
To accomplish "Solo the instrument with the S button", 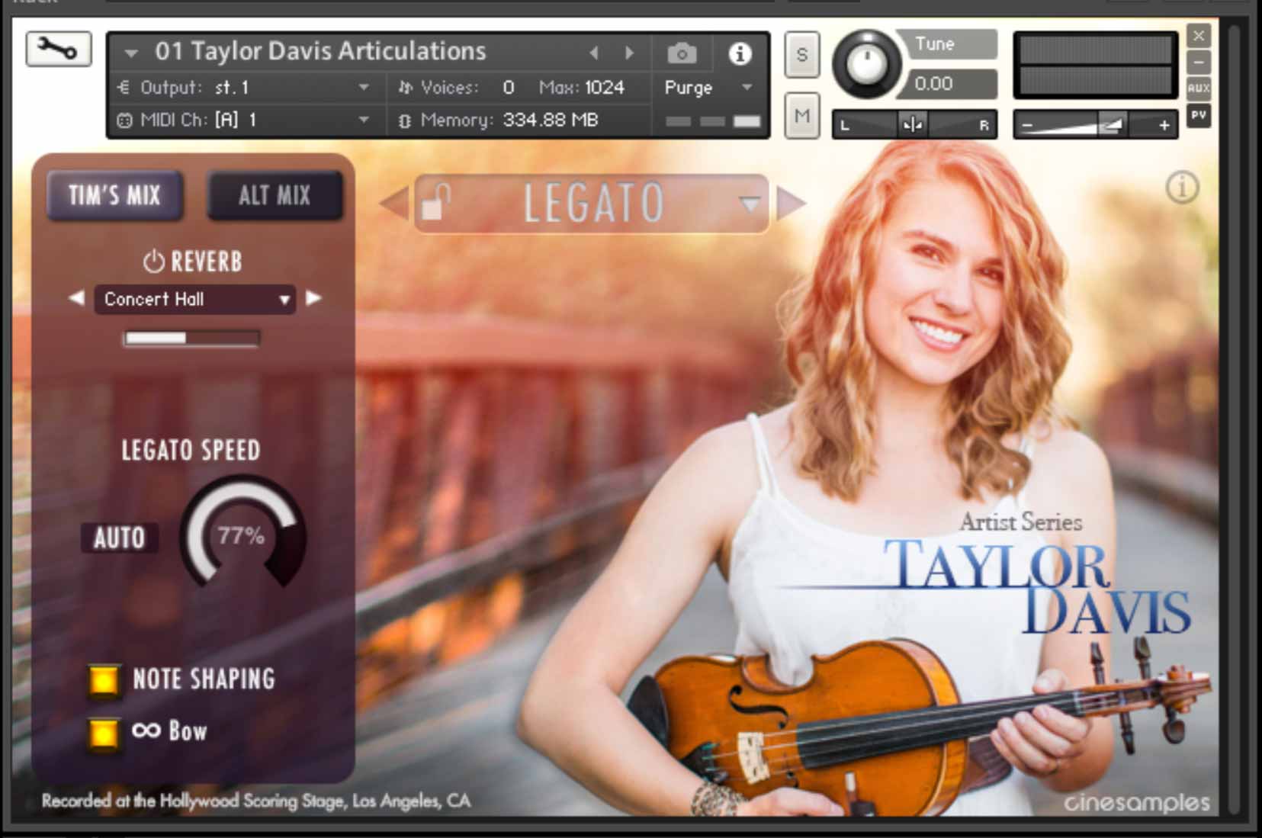I will 801,55.
